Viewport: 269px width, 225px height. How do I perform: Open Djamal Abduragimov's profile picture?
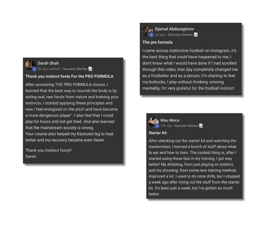point(147,30)
